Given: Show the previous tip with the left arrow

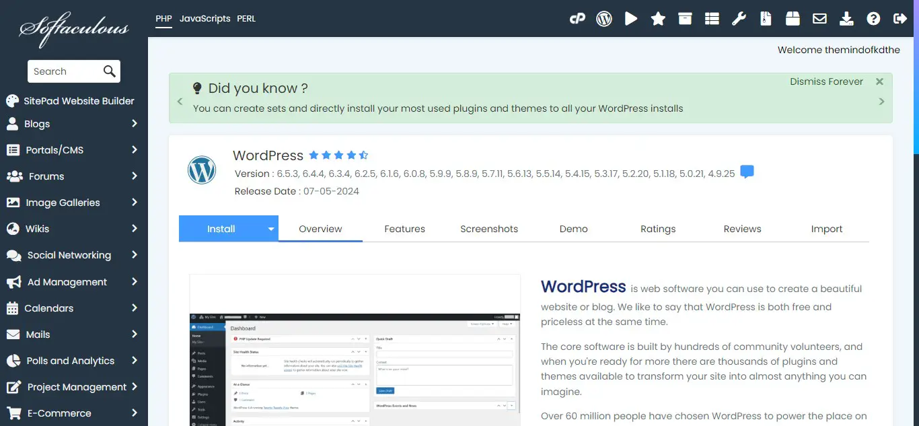Looking at the screenshot, I should click(x=180, y=102).
